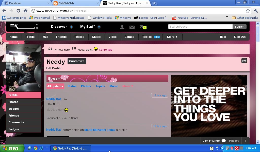Expand the More filter in Stream
Image resolution: width=260 pixels, height=152 pixels.
pos(128,86)
